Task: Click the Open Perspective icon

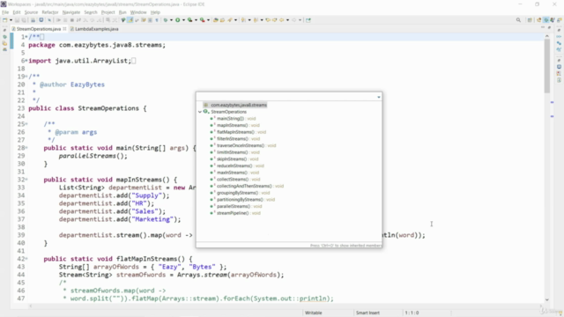Action: coord(530,20)
